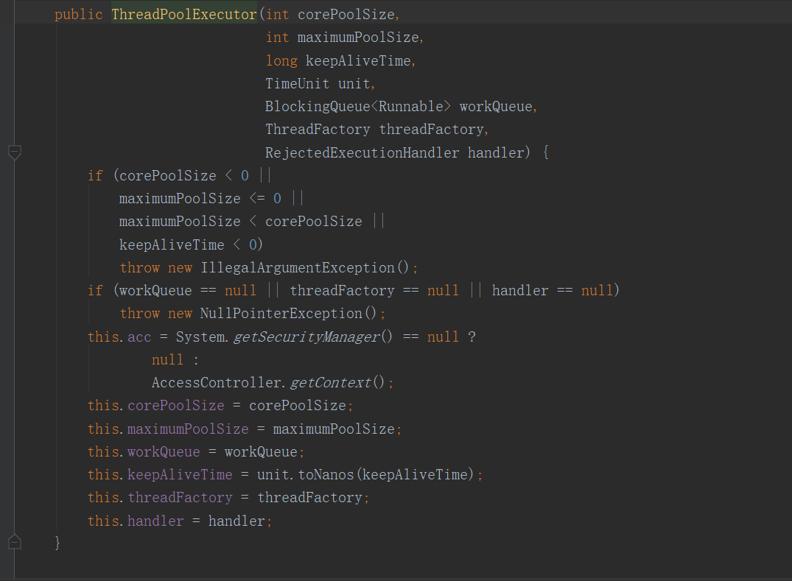Click 'corePoolSize < 0' condition
Screen dimensions: 792x581
tap(184, 176)
